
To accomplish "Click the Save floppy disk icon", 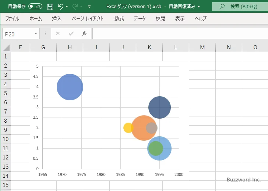I will 50,7.
